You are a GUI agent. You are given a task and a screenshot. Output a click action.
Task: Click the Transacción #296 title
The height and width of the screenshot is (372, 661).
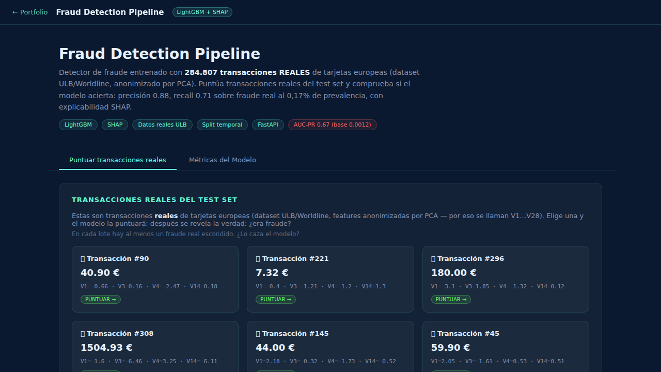coord(470,259)
